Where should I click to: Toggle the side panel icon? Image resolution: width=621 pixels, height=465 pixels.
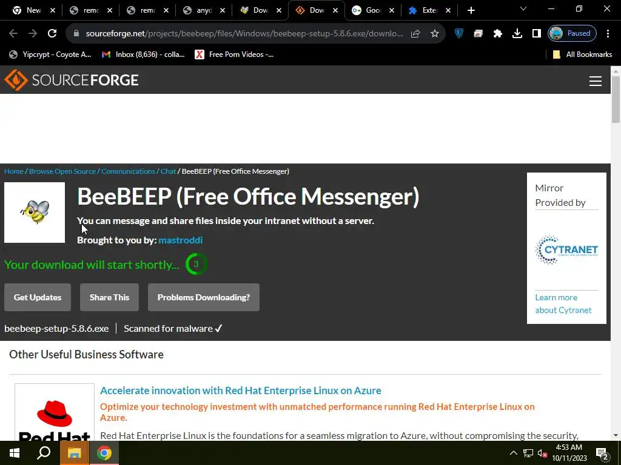[536, 34]
